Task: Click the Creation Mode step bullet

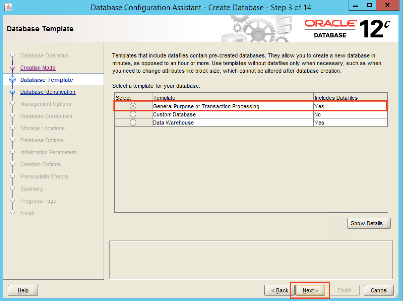Action: click(x=13, y=68)
